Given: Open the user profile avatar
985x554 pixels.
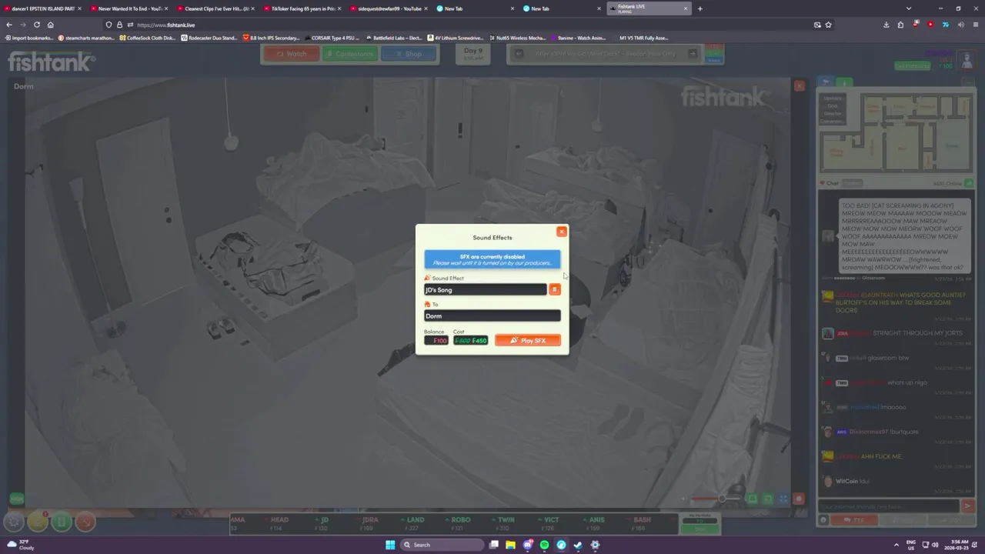Looking at the screenshot, I should [x=967, y=59].
